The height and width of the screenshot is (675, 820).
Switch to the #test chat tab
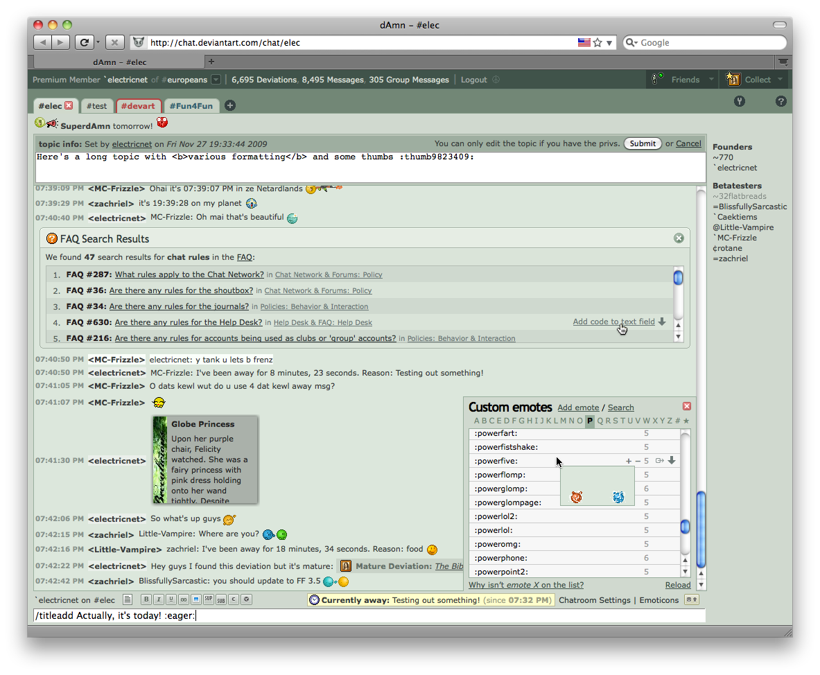97,105
